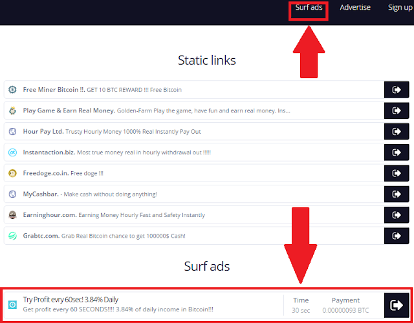Click the '30 sec' time value

(301, 310)
